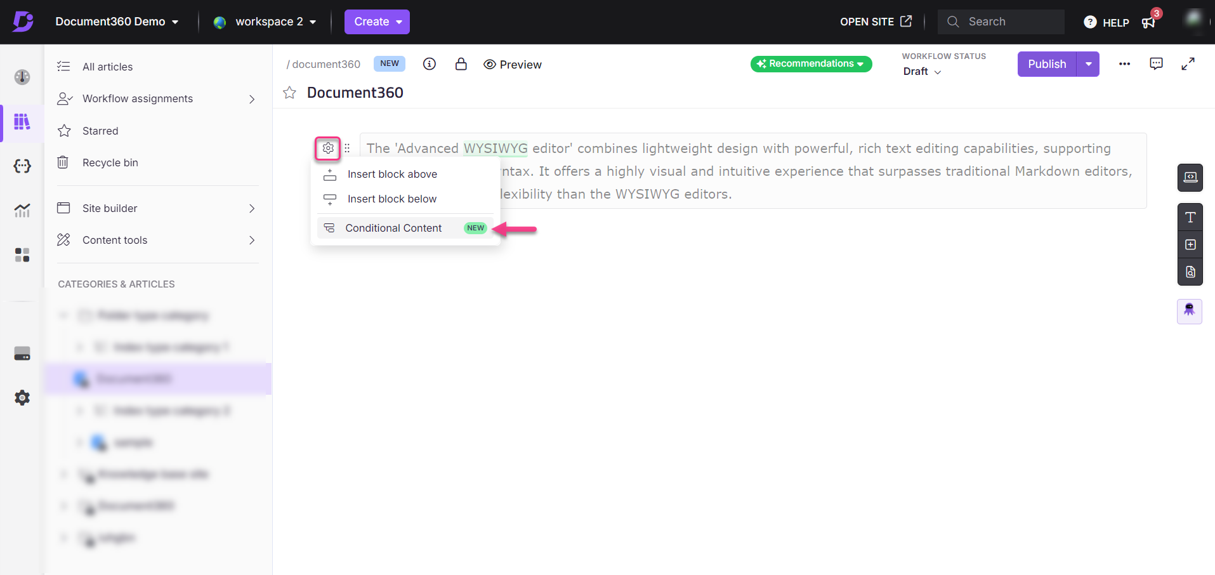Open the workspace 2 dropdown
This screenshot has width=1215, height=575.
pos(275,22)
